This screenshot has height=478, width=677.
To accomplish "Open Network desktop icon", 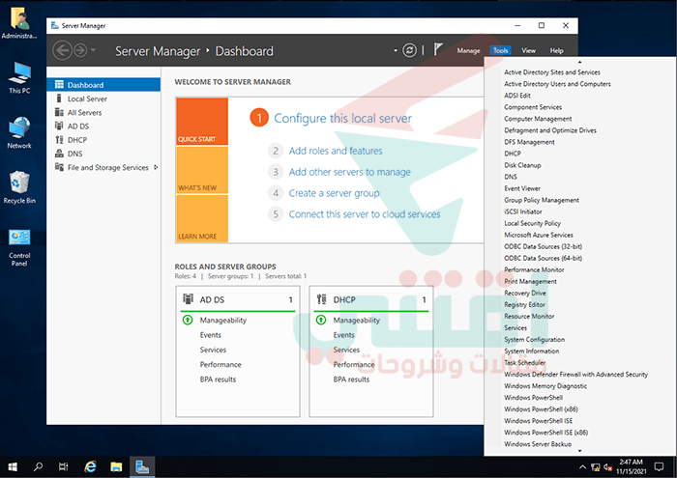I will (19, 132).
